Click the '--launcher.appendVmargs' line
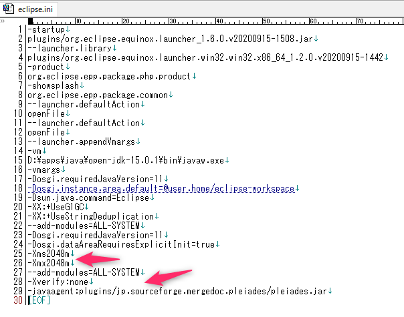Viewport: 404px width, 317px height. pyautogui.click(x=82, y=141)
